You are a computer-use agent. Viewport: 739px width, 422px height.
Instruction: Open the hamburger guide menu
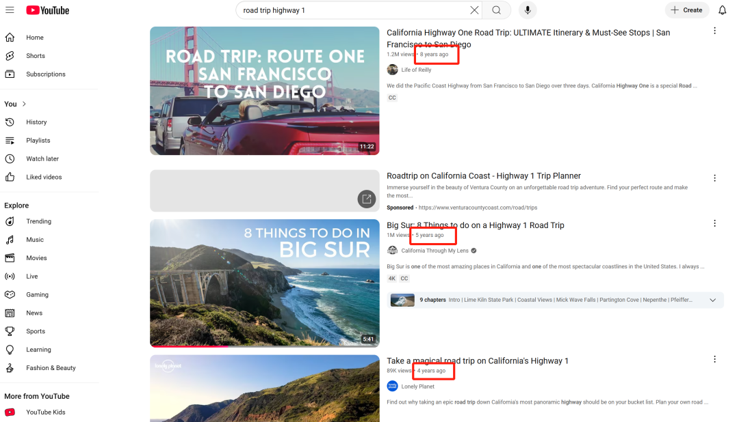pyautogui.click(x=10, y=10)
